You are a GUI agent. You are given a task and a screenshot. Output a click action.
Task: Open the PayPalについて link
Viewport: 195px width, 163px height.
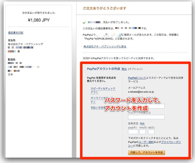(x=137, y=78)
